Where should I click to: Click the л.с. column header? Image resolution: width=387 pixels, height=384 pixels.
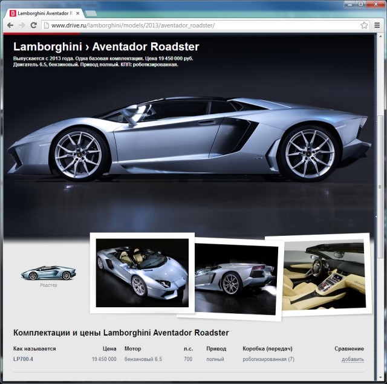[x=188, y=349]
